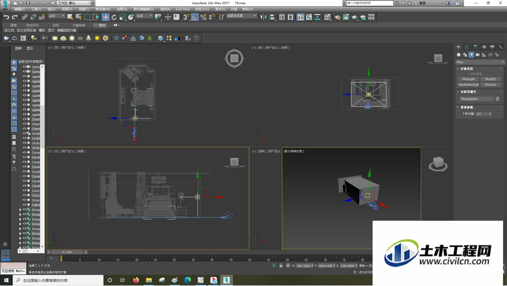Screen dimensions: 507x286
Task: Click the 登录 sign-in link
Action: tap(422, 3)
